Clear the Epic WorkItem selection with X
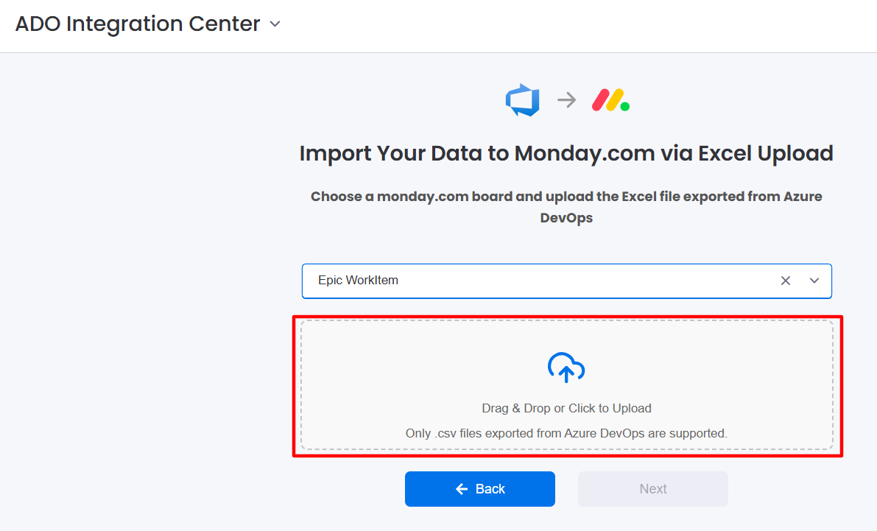Viewport: 877px width, 531px height. (785, 281)
